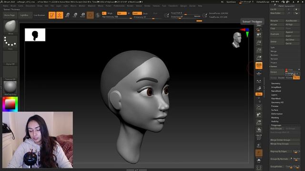
Task: Click the Append subtool button
Action: coord(292,32)
